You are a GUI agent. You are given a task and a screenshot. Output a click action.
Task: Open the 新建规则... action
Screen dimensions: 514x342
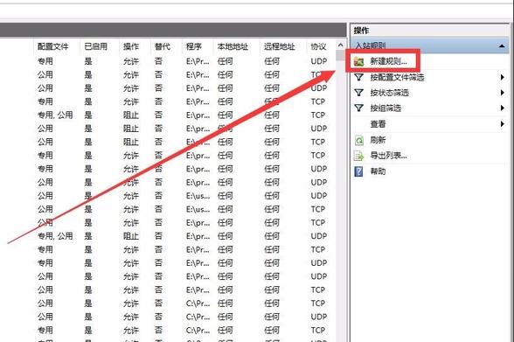(388, 61)
